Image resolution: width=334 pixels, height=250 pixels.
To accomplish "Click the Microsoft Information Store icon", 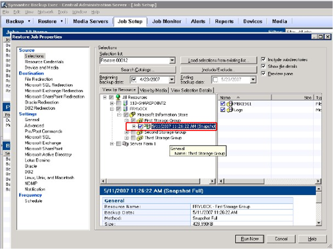I will (133, 115).
